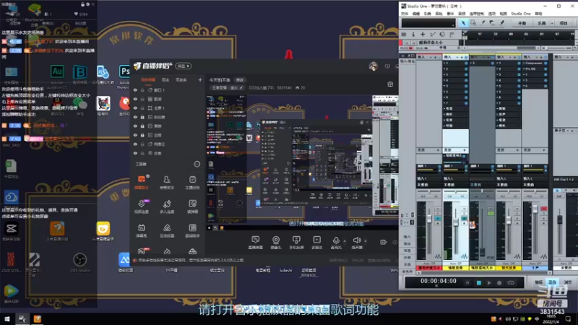Open the user avatar in streaming app
This screenshot has width=578, height=325.
coord(373,66)
